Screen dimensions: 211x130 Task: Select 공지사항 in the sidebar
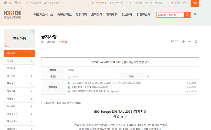tap(19, 53)
